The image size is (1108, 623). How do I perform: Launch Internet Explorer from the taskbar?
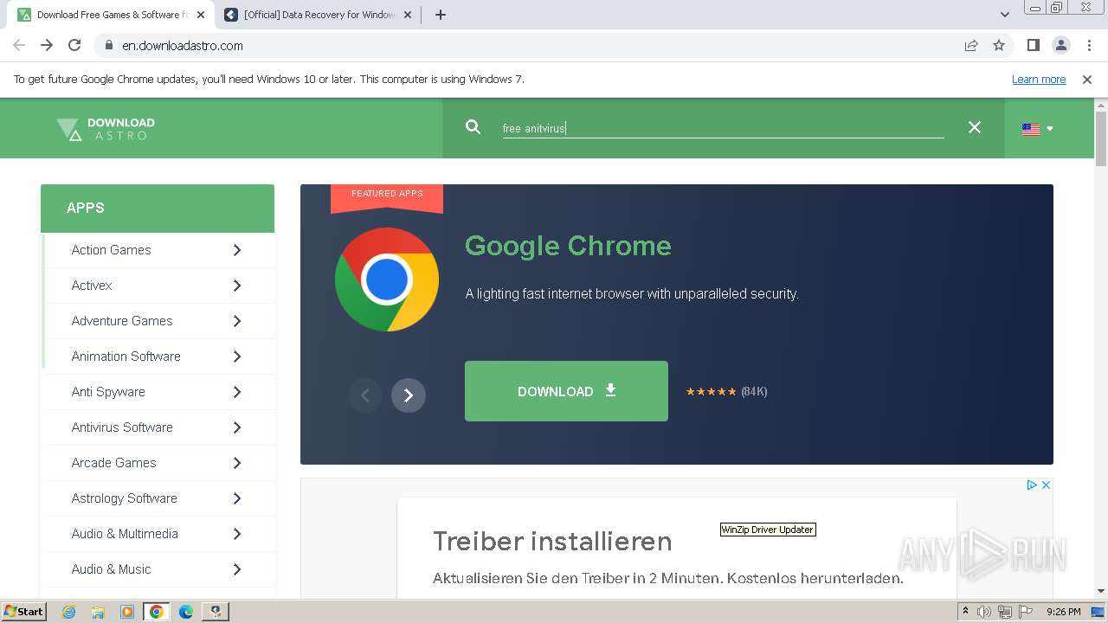(69, 612)
